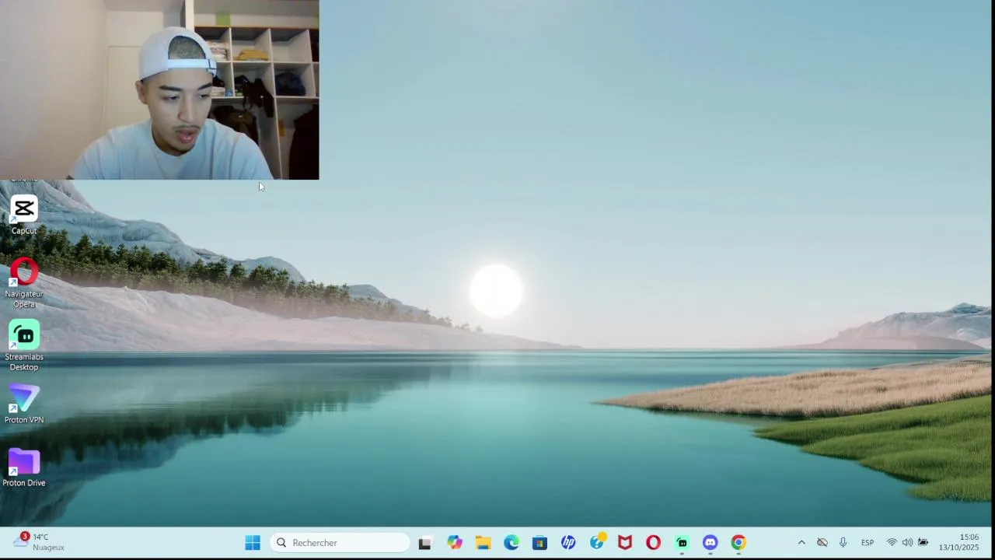Open the HP app from the taskbar
This screenshot has height=560, width=995.
pos(568,543)
